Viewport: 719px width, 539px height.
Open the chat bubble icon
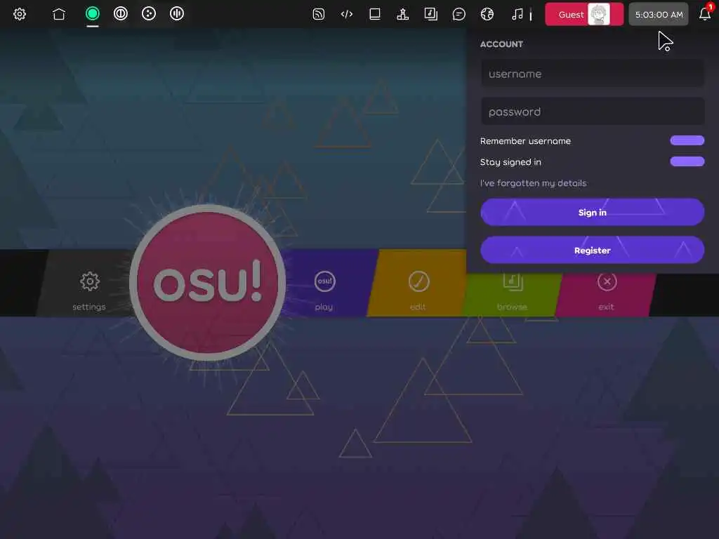459,14
